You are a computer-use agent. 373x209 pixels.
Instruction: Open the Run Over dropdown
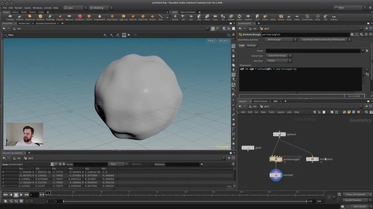coord(279,61)
